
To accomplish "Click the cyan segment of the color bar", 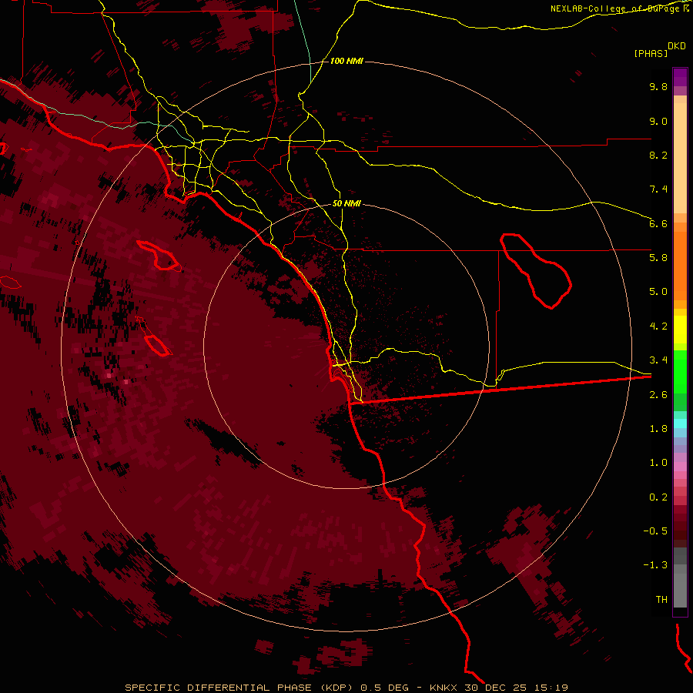I will (680, 423).
